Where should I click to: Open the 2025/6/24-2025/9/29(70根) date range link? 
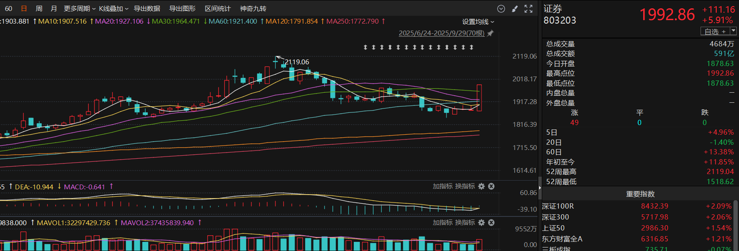coord(442,33)
